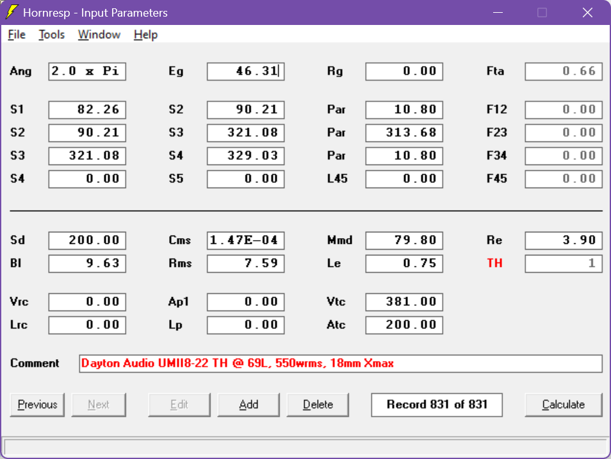Screen dimensions: 611x459
Task: Click the first Par field showing 10.80
Action: click(404, 109)
